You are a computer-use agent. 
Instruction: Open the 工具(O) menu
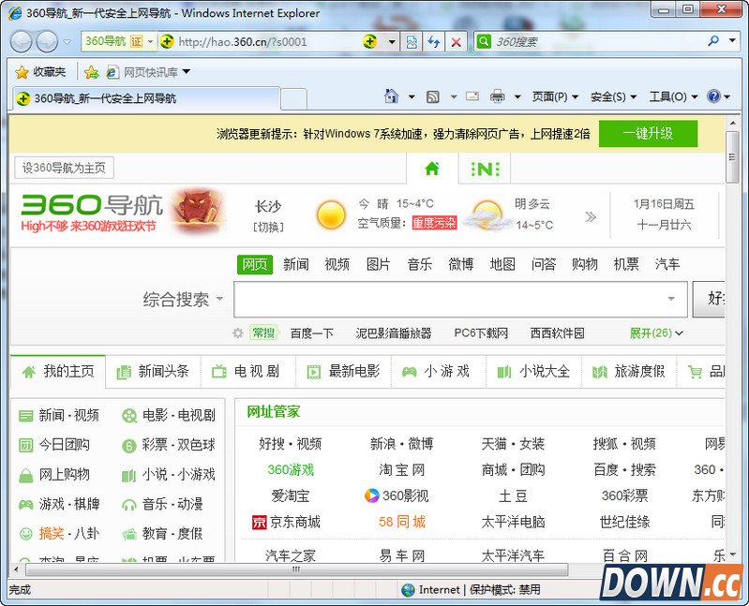tap(673, 96)
